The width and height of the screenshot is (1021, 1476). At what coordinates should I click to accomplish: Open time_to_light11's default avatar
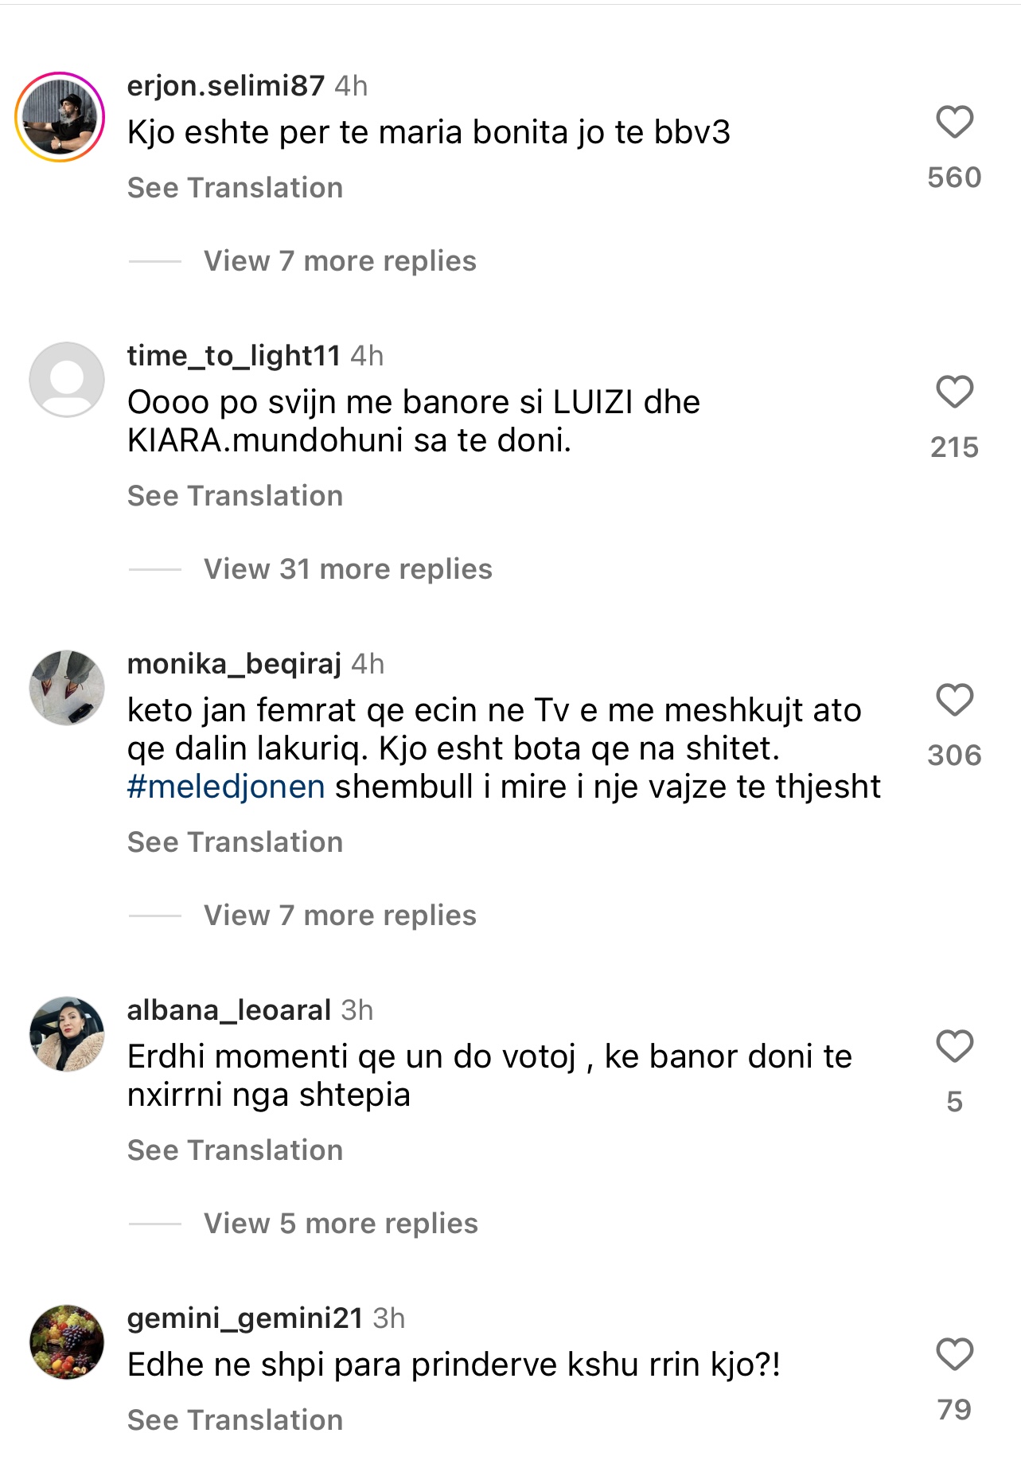click(x=67, y=380)
